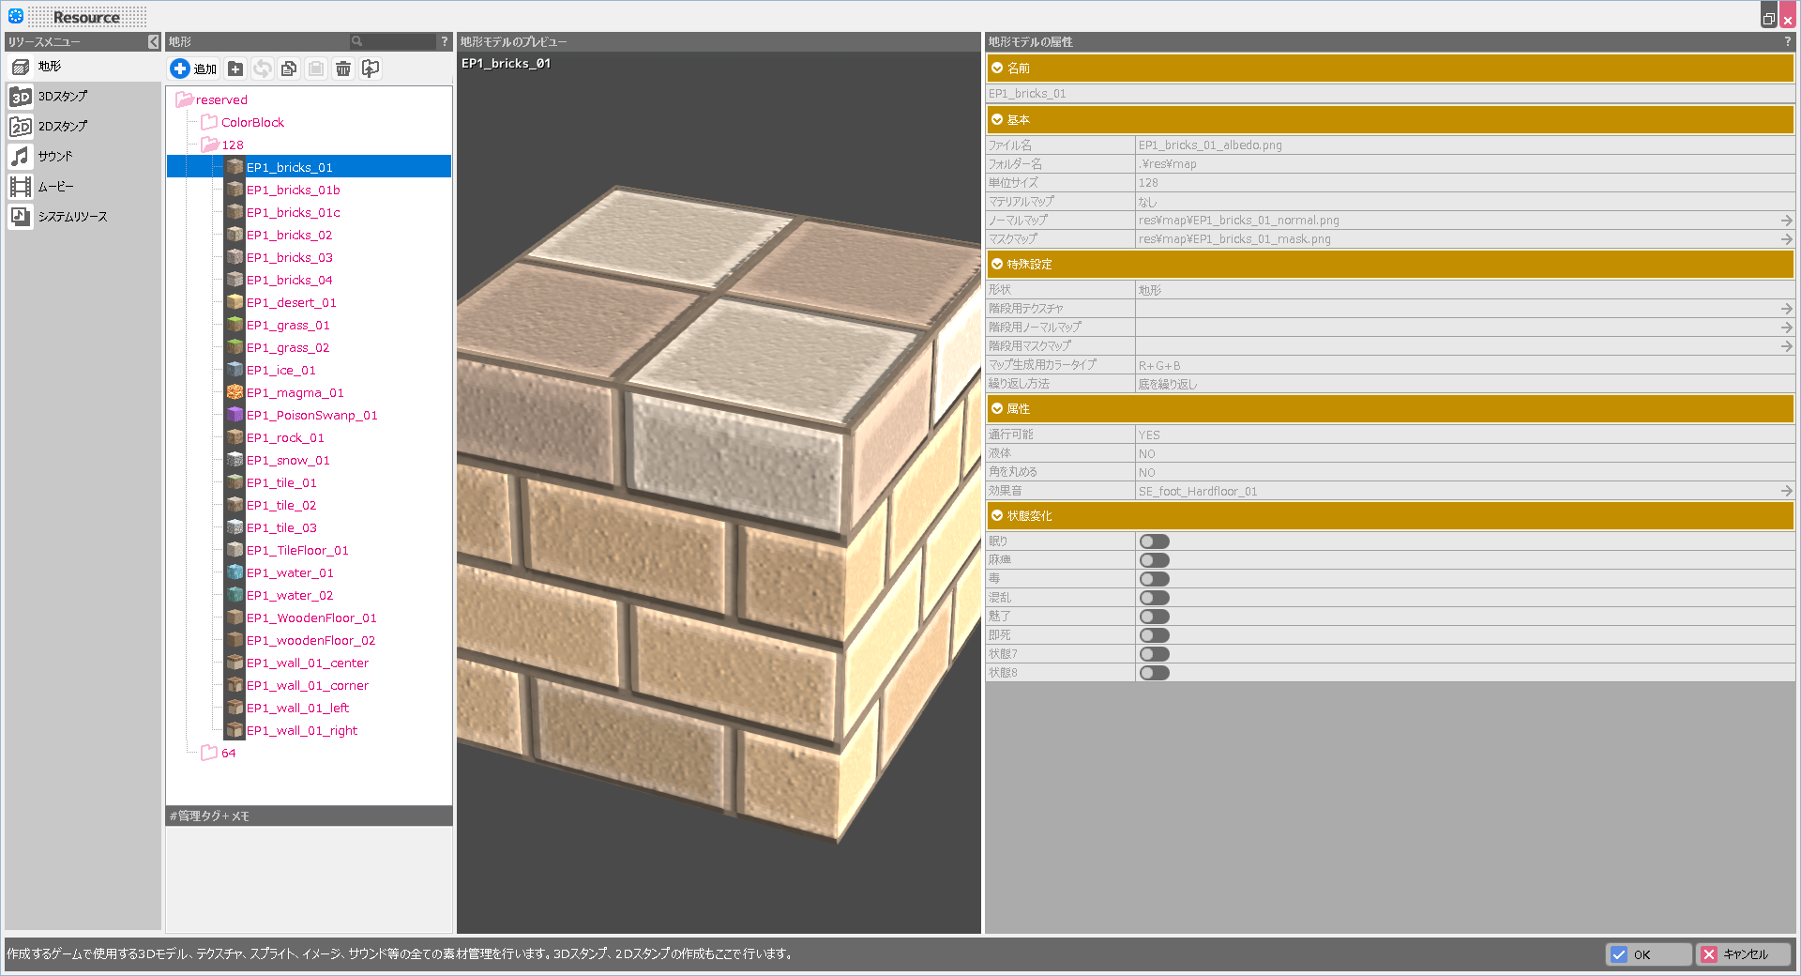Toggle the 即死 state switch
1801x976 pixels.
coord(1154,635)
